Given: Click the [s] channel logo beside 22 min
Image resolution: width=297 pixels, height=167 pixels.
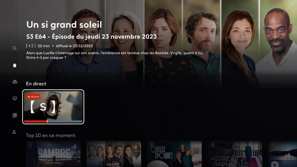Looking at the screenshot, I should 29,46.
